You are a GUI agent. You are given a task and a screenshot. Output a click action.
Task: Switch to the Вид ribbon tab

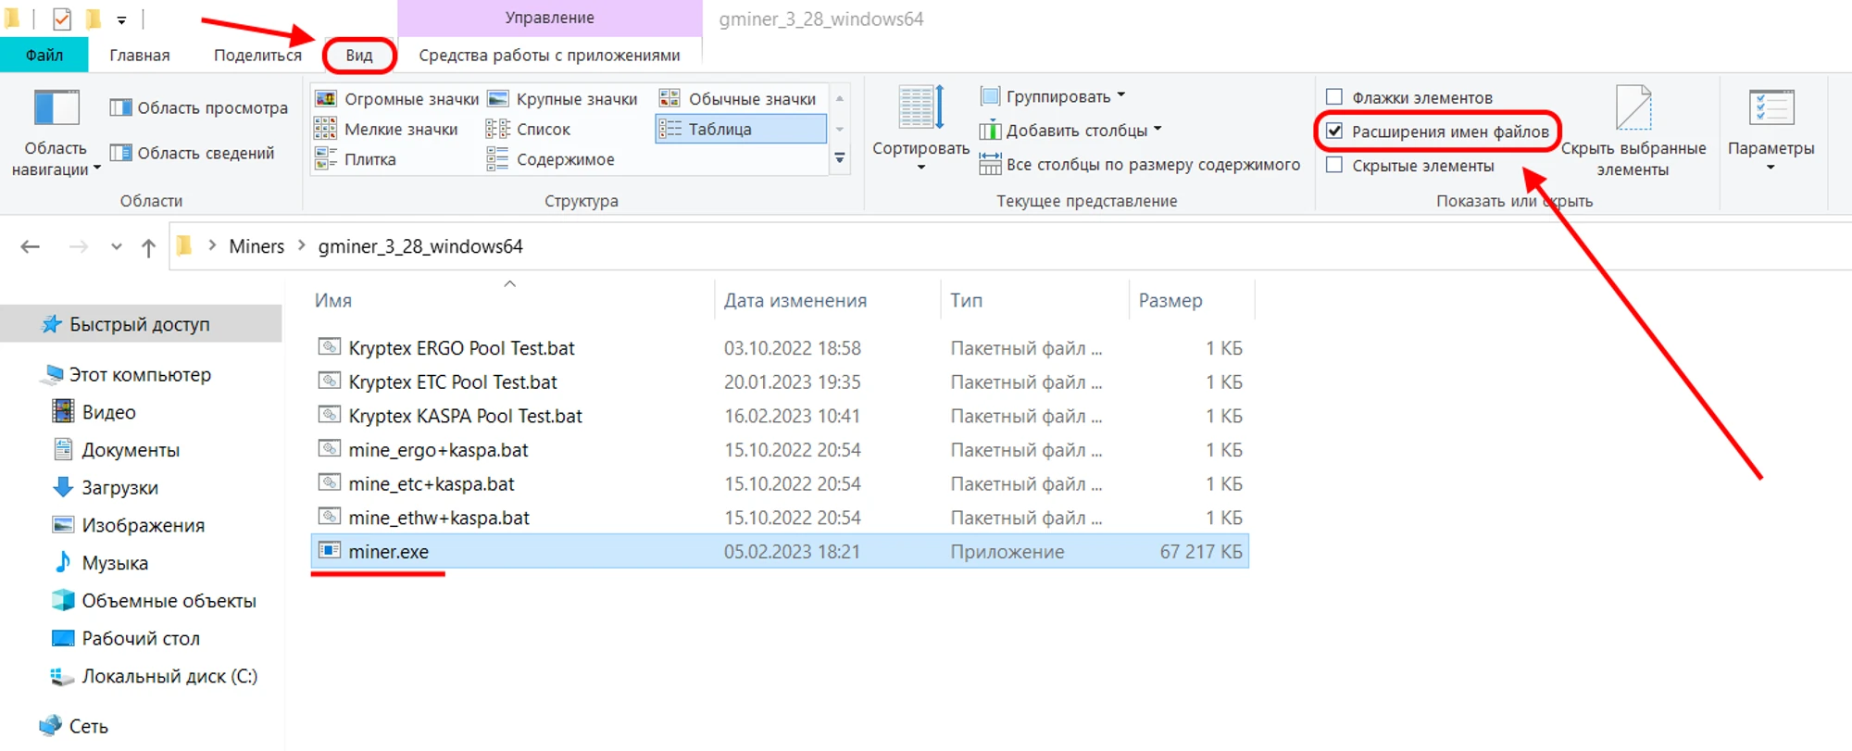(359, 56)
